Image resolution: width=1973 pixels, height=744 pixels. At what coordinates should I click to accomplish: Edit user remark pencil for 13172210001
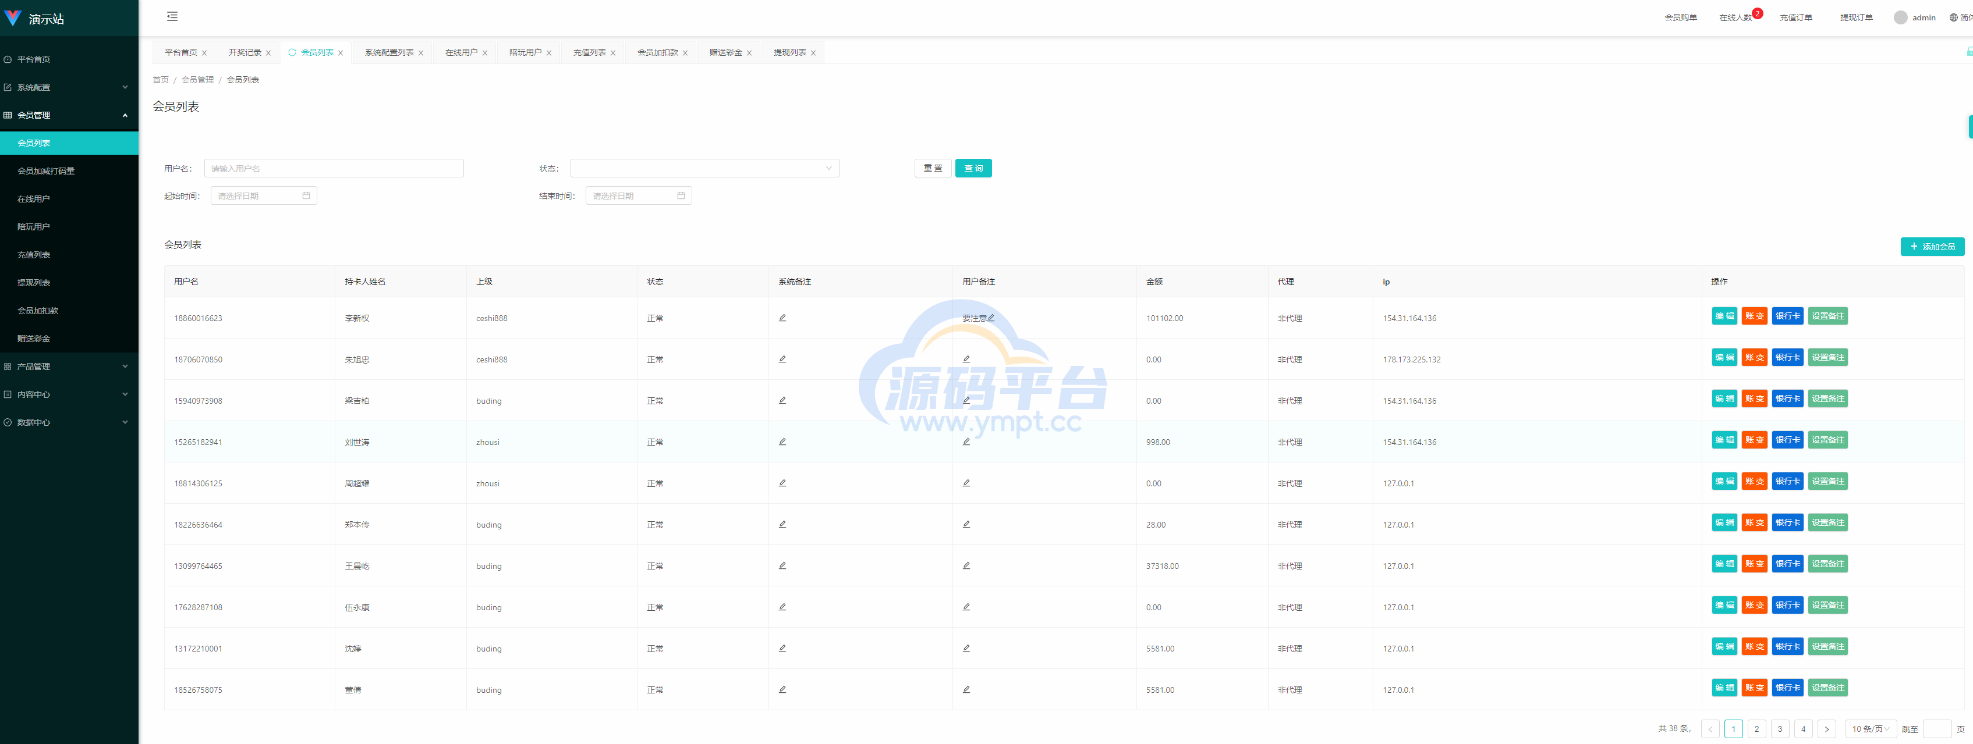coord(966,649)
